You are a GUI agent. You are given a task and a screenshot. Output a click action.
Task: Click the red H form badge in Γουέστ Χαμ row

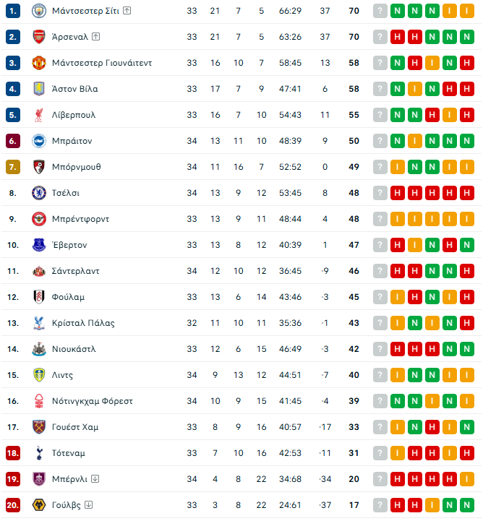coord(467,427)
